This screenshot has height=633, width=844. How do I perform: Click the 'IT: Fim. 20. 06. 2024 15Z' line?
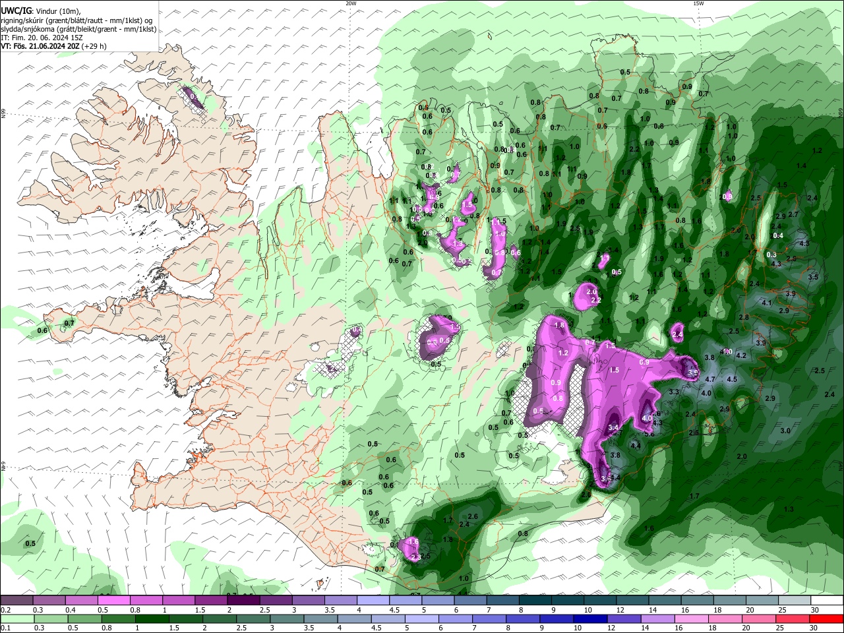41,38
